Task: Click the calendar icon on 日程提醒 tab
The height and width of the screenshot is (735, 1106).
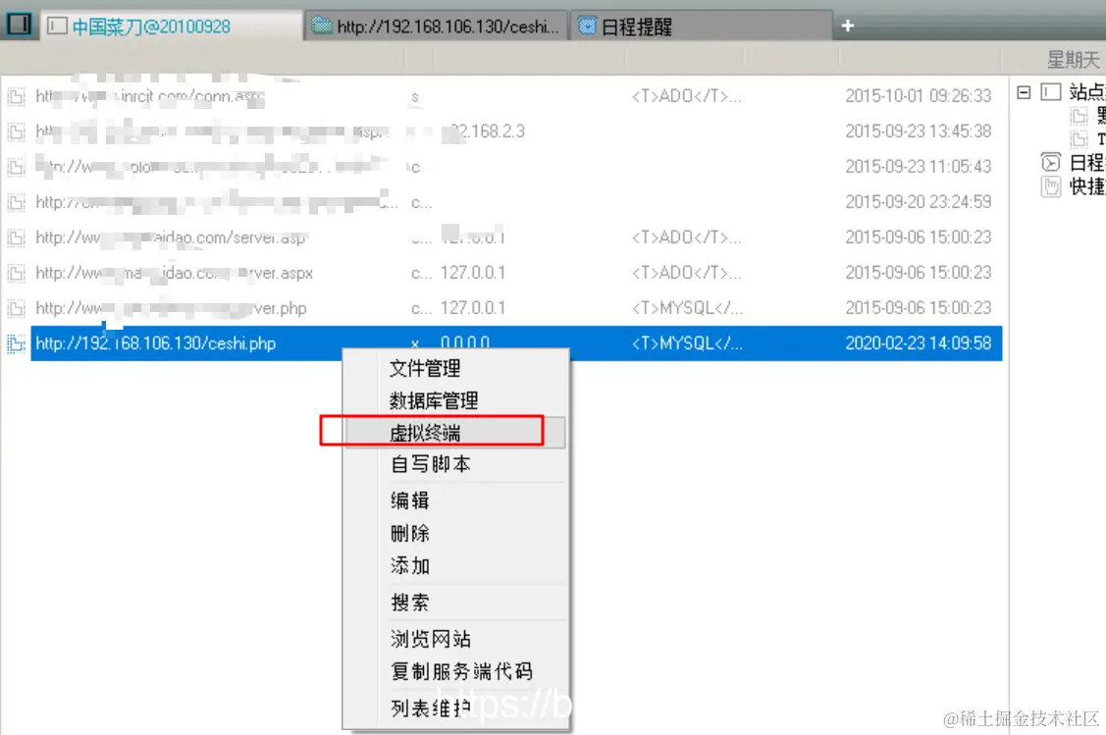Action: pos(587,26)
